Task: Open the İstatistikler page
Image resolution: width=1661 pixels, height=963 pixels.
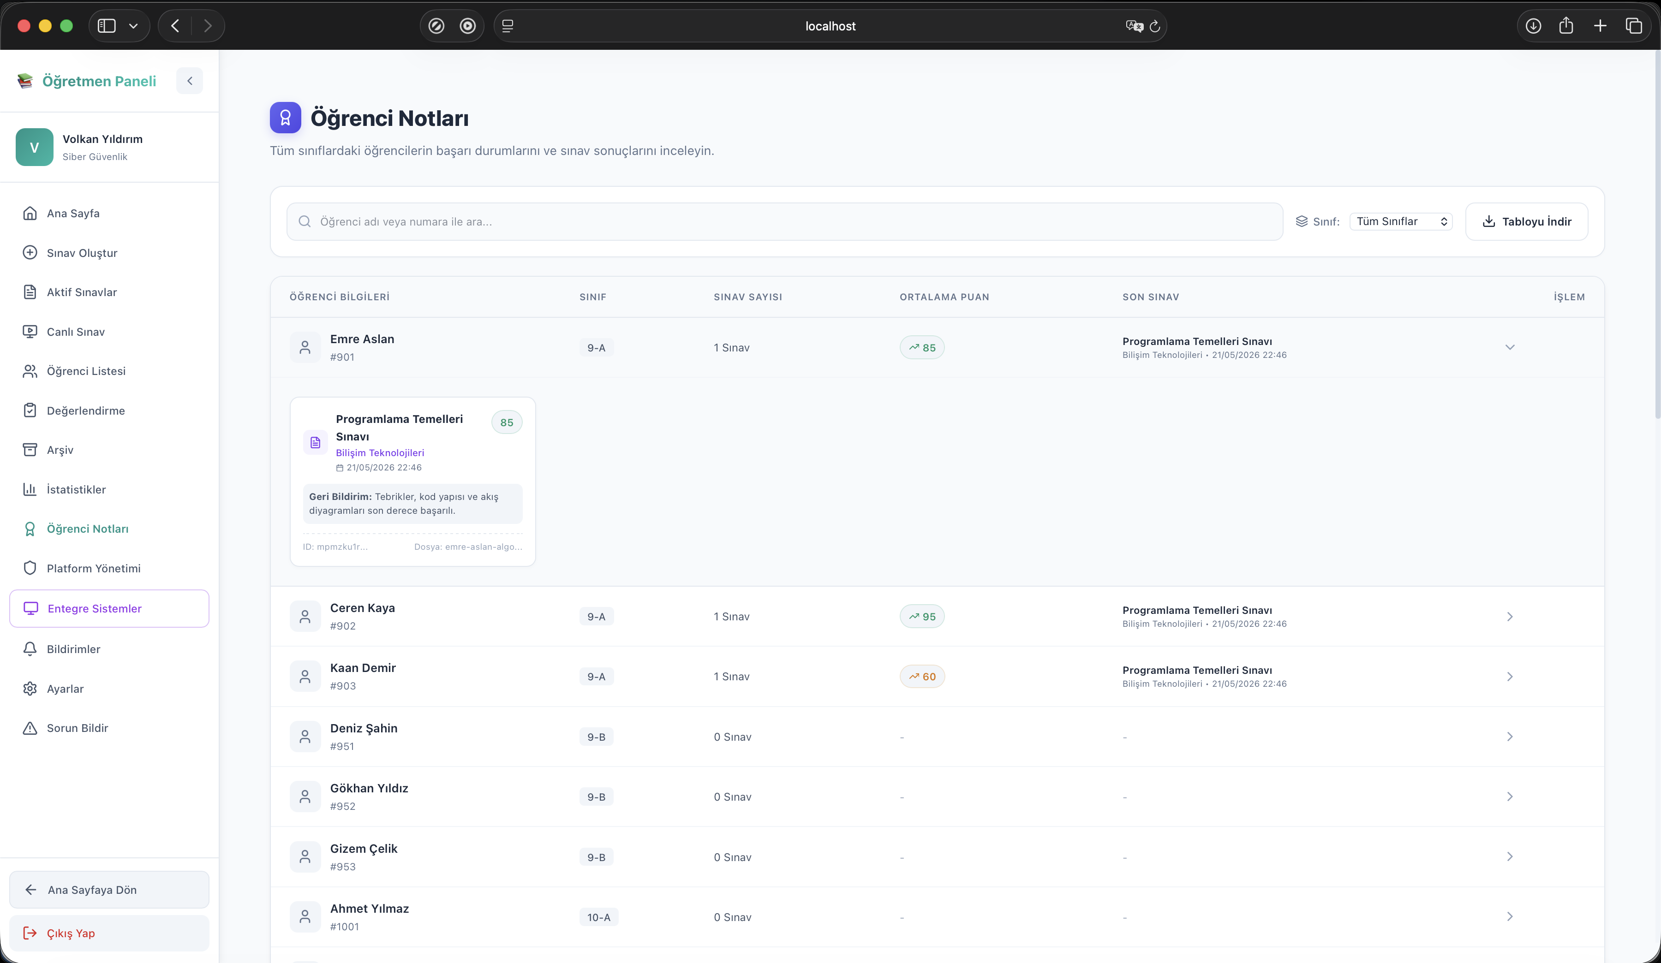Action: click(x=109, y=489)
